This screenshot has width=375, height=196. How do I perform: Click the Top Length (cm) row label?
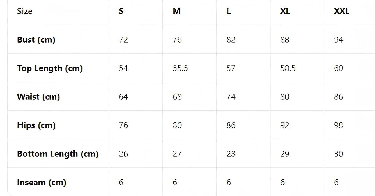50,68
